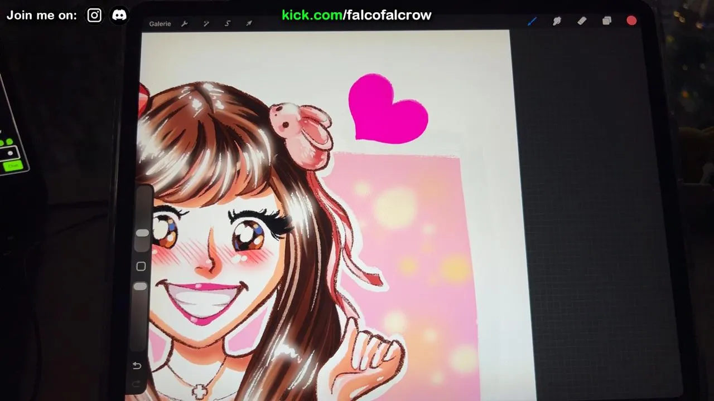This screenshot has width=714, height=401.
Task: Tap the brush opacity slider handle
Action: pos(141,286)
